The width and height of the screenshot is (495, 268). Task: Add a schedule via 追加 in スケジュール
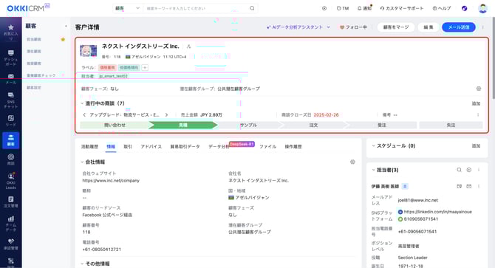[476, 145]
